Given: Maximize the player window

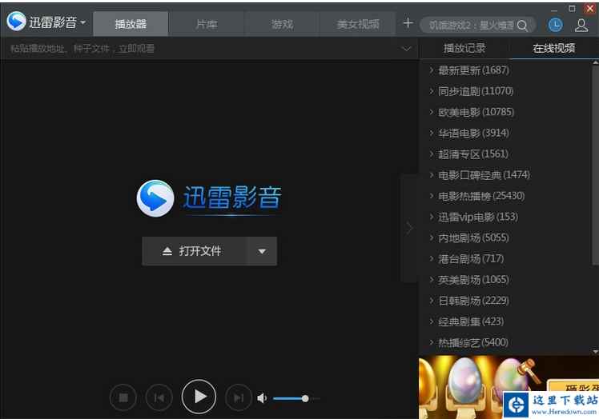Looking at the screenshot, I should (572, 8).
